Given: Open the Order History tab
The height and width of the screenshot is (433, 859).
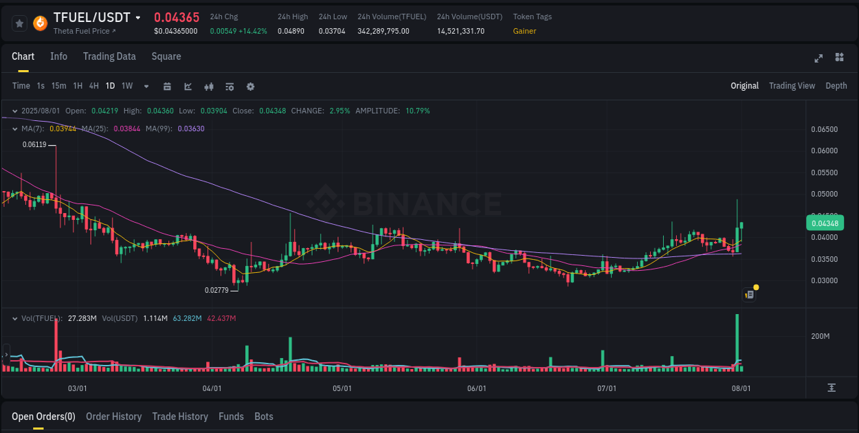Looking at the screenshot, I should click(113, 417).
